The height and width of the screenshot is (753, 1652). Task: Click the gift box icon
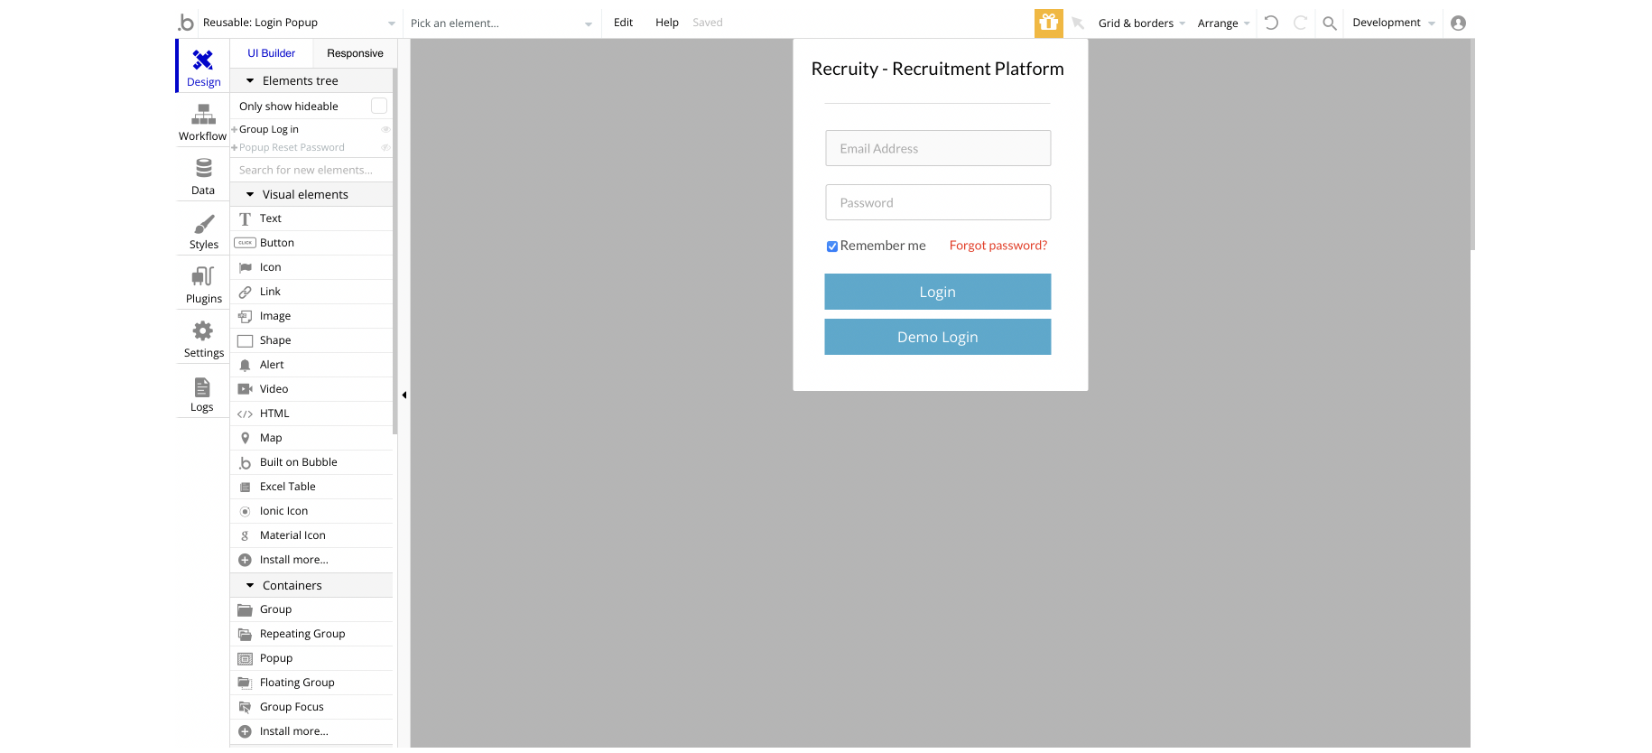point(1048,23)
